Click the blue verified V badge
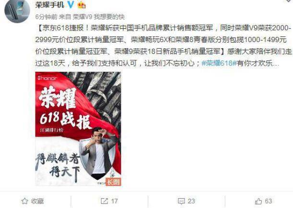293x208 pixels. [x=70, y=4]
